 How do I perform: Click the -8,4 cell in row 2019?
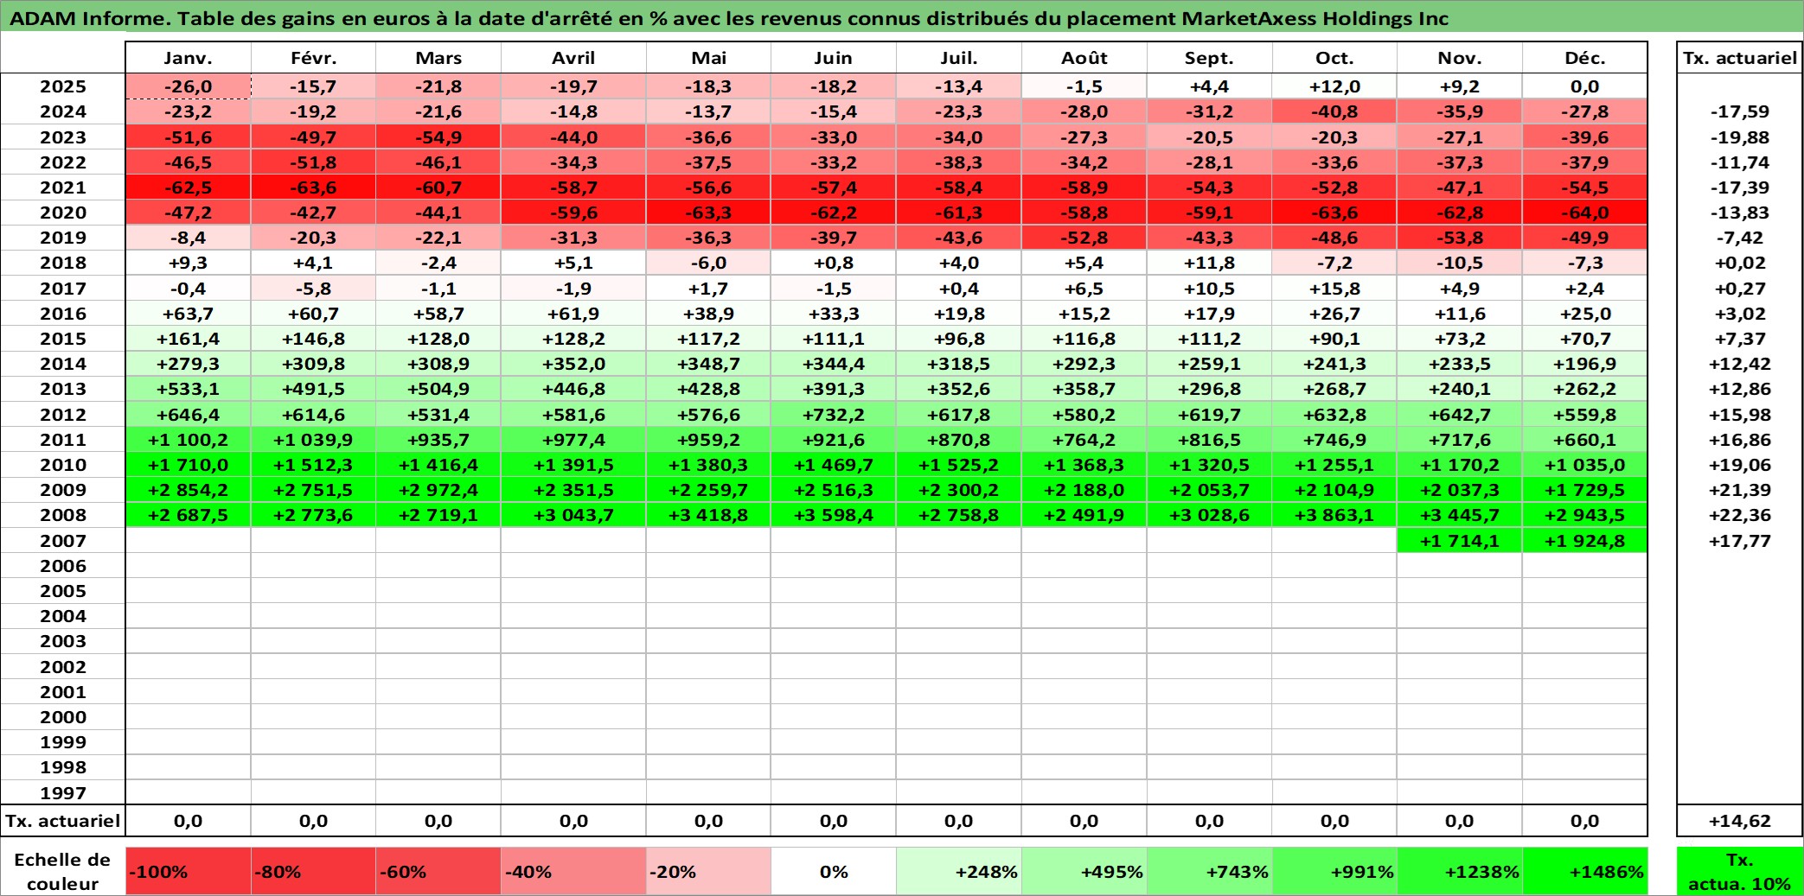[189, 238]
